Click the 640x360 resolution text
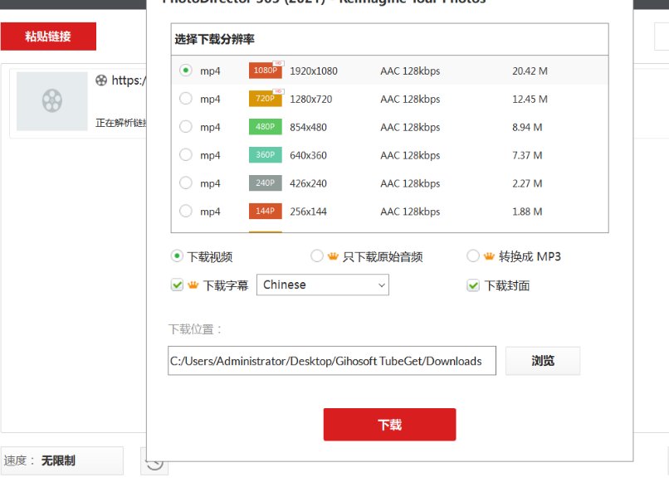 (309, 155)
